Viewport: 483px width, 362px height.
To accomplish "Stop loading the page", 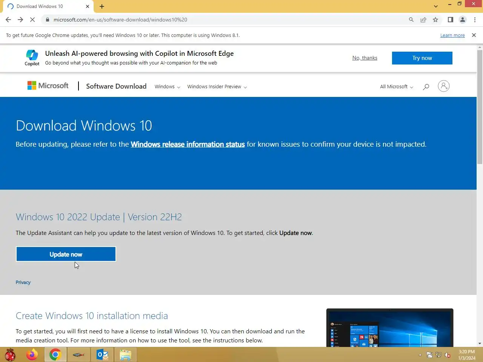I will click(32, 20).
